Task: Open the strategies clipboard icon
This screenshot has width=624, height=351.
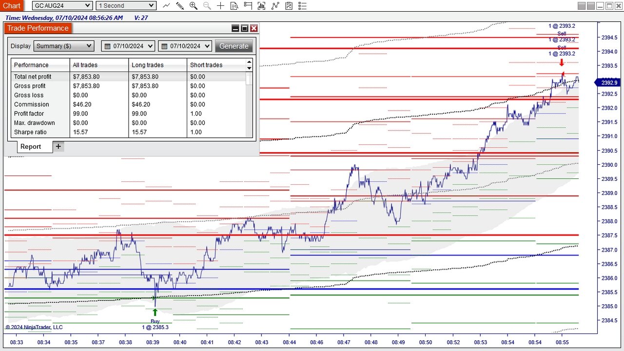Action: point(289,6)
